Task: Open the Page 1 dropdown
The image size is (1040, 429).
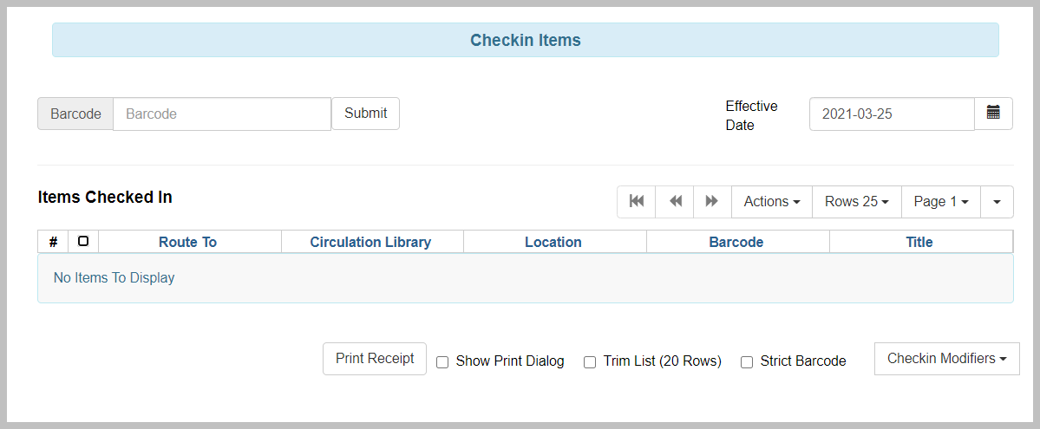Action: tap(940, 202)
